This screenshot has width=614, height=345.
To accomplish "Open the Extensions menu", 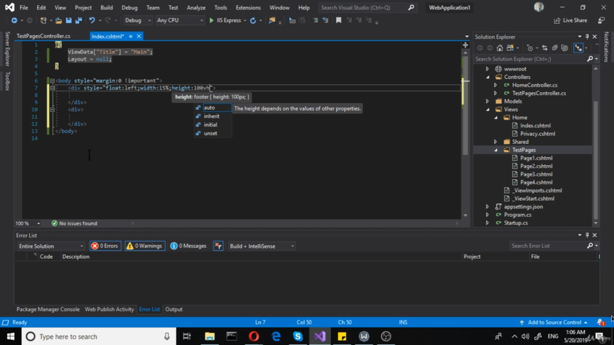I will [x=248, y=8].
